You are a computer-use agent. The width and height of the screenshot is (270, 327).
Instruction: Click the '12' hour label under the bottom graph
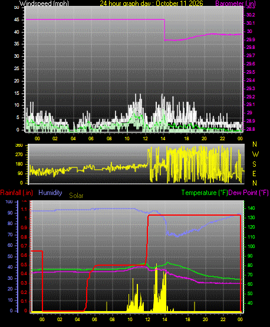[x=148, y=319]
